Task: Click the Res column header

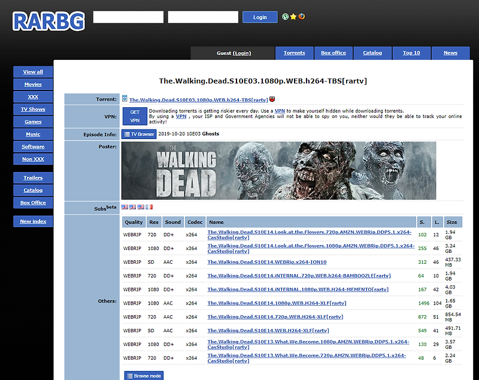Action: (x=154, y=222)
